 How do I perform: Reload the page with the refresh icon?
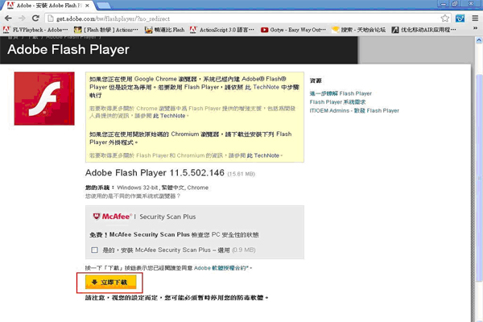click(x=35, y=19)
